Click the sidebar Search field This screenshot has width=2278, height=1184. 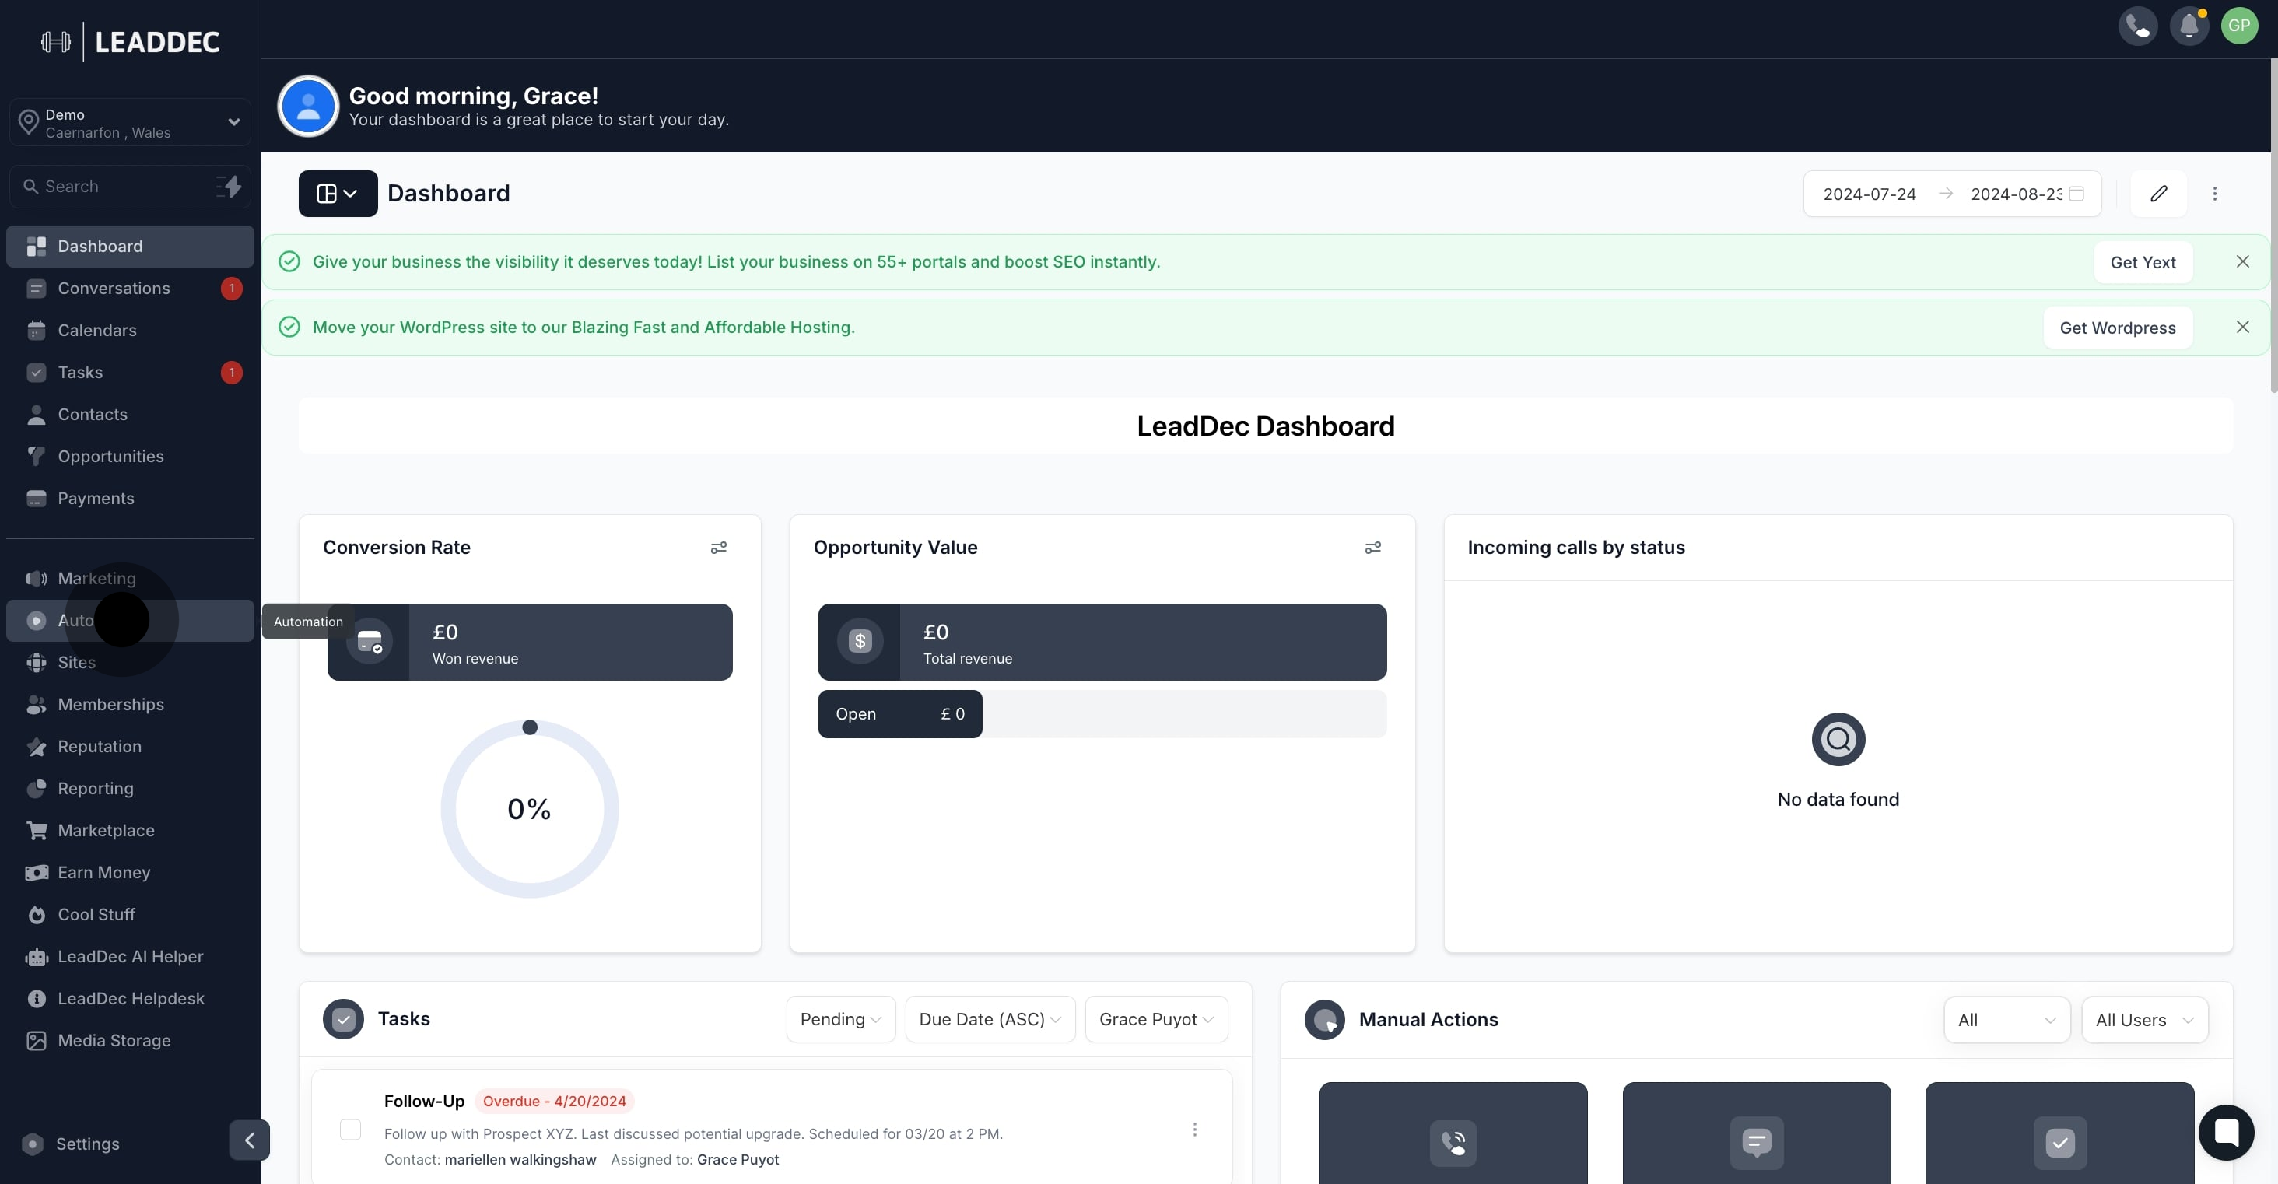[x=130, y=187]
